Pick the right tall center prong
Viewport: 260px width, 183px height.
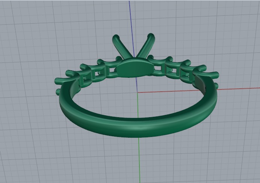(146, 46)
